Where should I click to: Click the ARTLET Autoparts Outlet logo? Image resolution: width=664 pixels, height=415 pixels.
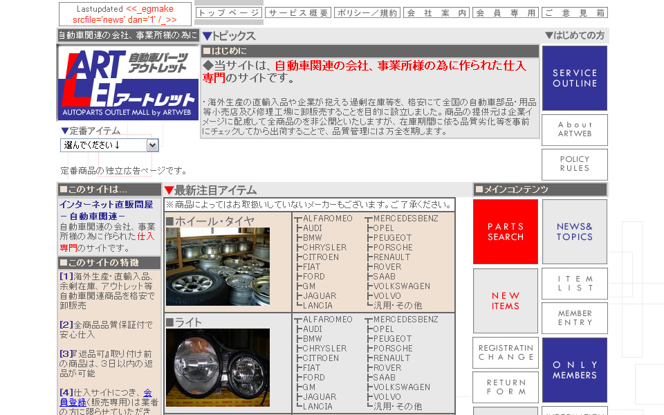click(x=128, y=83)
